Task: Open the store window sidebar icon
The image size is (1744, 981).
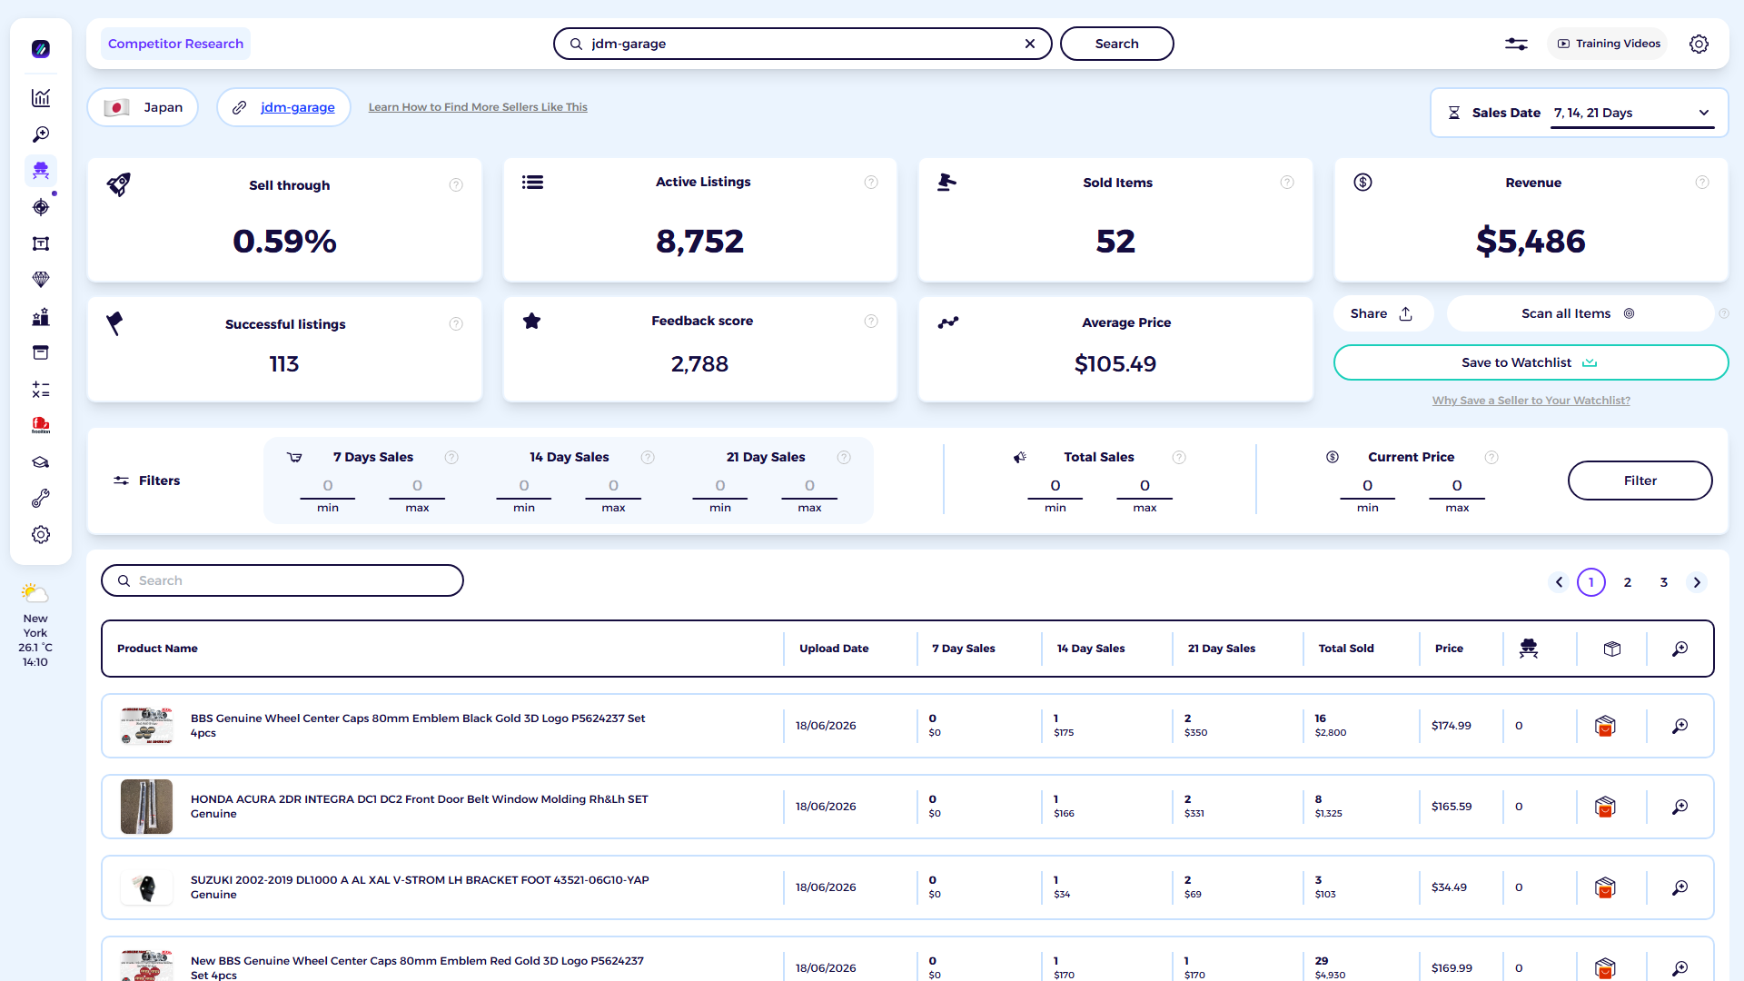Action: point(41,352)
